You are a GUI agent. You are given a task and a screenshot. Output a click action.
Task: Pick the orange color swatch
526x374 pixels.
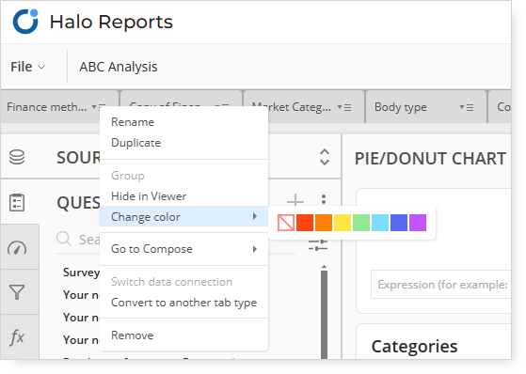click(x=324, y=223)
